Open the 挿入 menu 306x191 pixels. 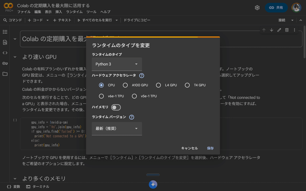click(x=59, y=12)
